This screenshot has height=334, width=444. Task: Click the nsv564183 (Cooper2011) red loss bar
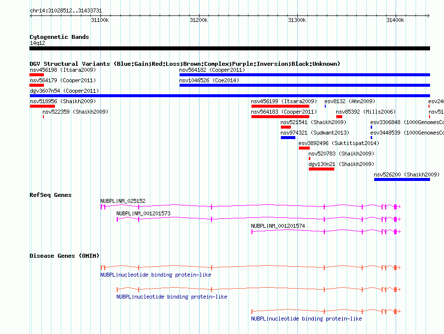tap(280, 117)
